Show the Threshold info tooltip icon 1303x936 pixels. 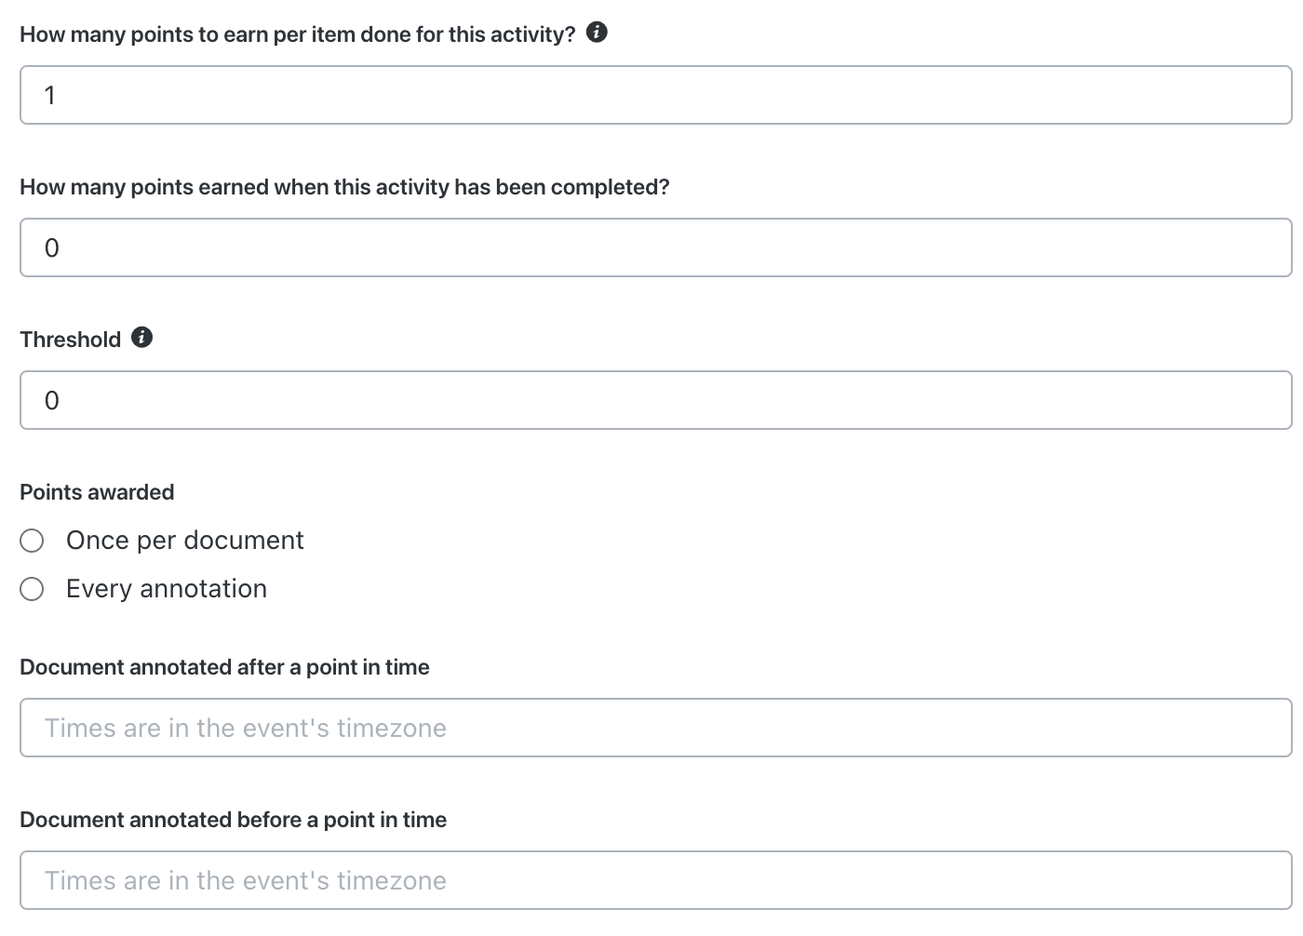[x=141, y=338]
